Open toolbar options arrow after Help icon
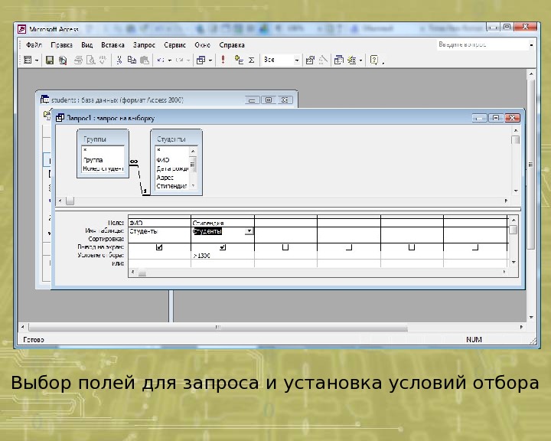Screen dimensions: 551x441 [x=383, y=62]
